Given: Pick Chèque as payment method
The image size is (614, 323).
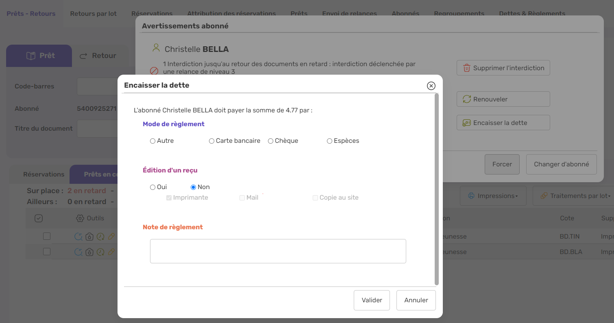Looking at the screenshot, I should coord(270,141).
